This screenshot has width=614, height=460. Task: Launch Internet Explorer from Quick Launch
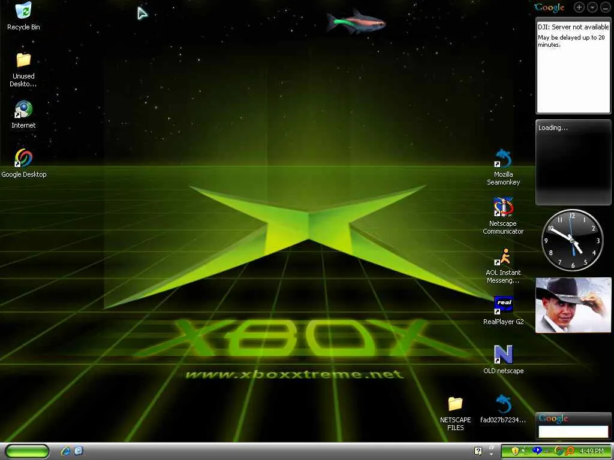click(x=65, y=451)
